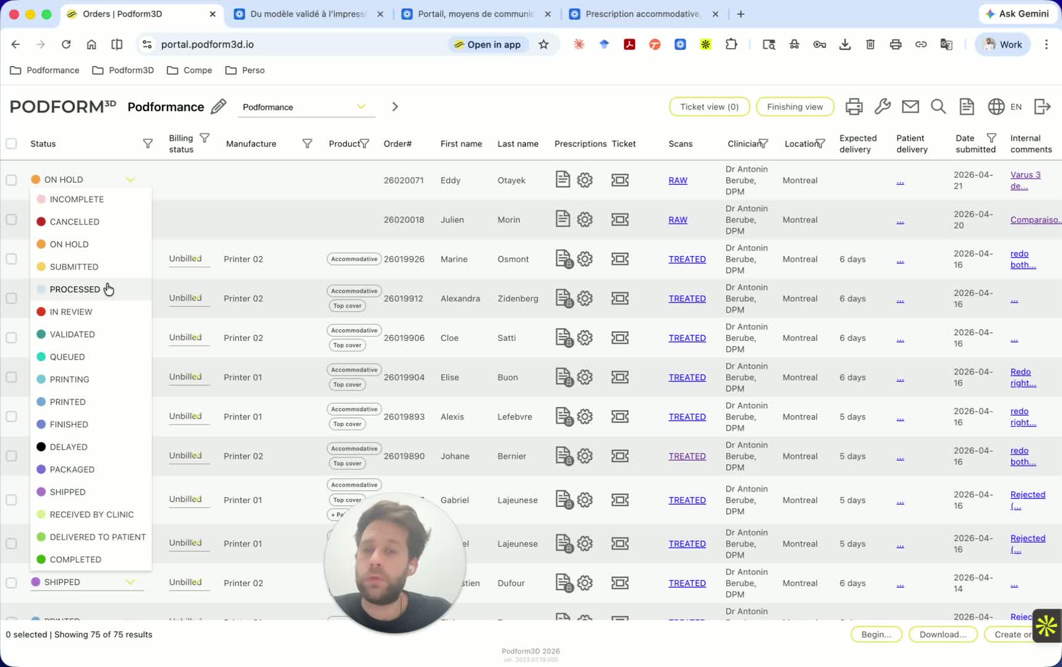Viewport: 1062px width, 667px height.
Task: Open the Chrome three-dot menu
Action: coord(1046,44)
